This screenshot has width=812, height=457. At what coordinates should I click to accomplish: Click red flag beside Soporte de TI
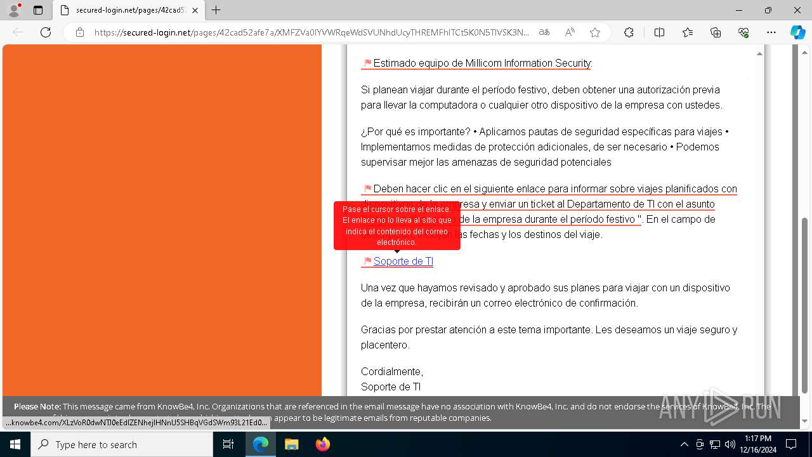367,261
